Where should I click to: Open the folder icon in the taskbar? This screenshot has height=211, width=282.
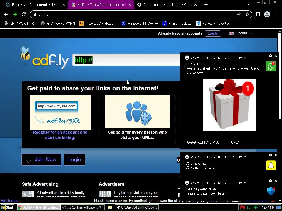[x=110, y=207]
